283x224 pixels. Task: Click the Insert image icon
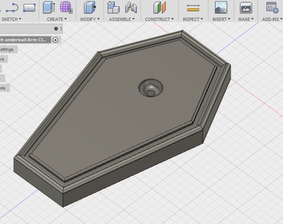(x=221, y=7)
